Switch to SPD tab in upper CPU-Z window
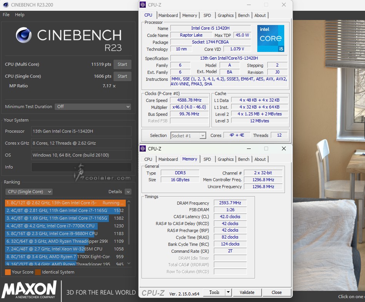 [207, 15]
